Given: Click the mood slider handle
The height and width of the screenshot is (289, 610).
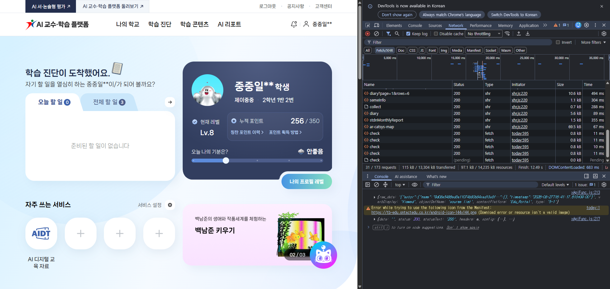Looking at the screenshot, I should click(x=226, y=161).
